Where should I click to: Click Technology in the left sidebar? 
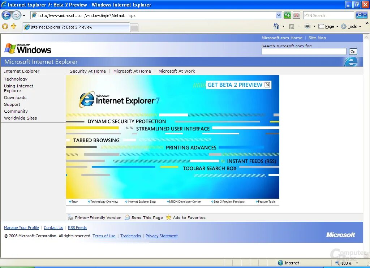tap(16, 79)
